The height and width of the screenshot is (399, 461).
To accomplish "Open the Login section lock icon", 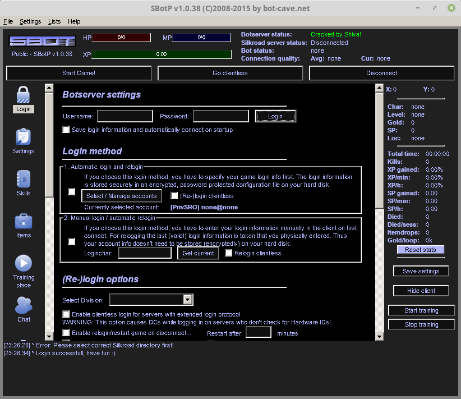I will pyautogui.click(x=23, y=94).
